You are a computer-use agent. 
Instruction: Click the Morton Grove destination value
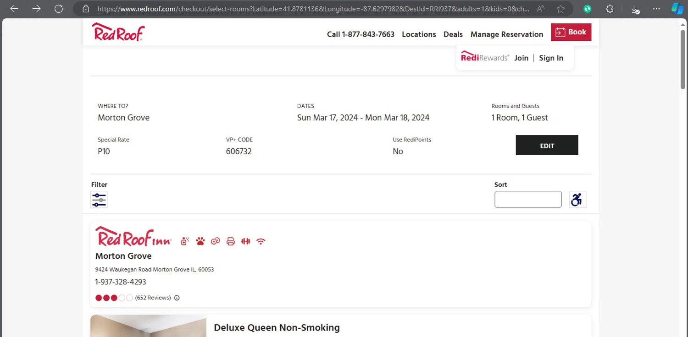[123, 118]
